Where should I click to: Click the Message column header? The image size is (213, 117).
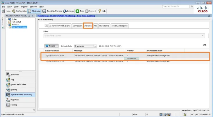(78, 51)
